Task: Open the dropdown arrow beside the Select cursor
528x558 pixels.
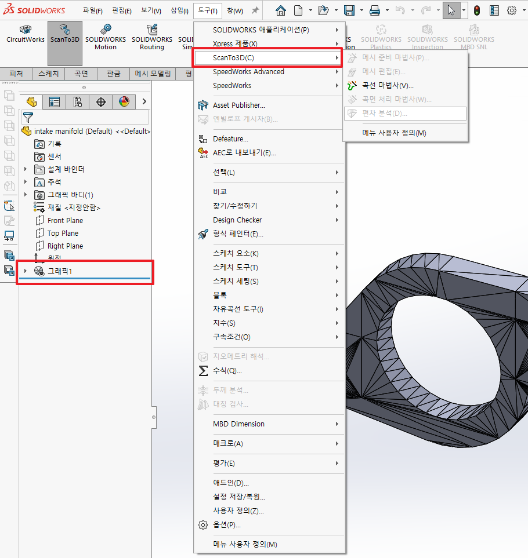Action: pos(464,10)
